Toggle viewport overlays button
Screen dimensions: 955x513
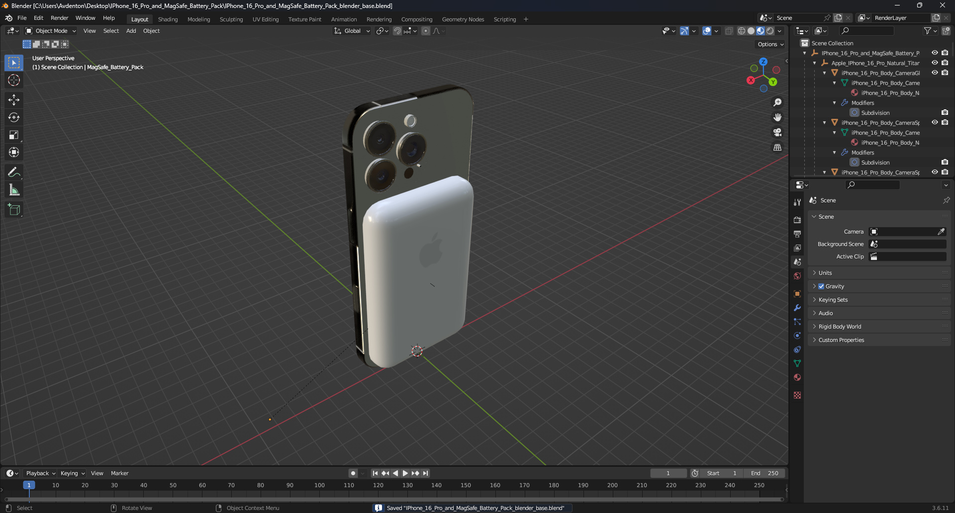click(707, 31)
